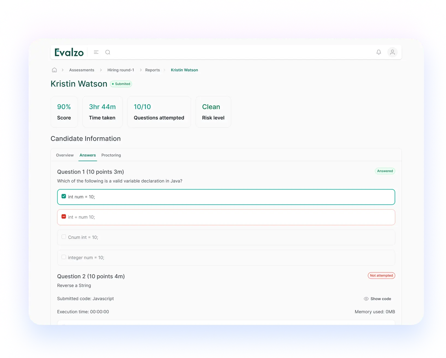The height and width of the screenshot is (358, 446).
Task: Click the 90% Score card
Action: point(64,112)
